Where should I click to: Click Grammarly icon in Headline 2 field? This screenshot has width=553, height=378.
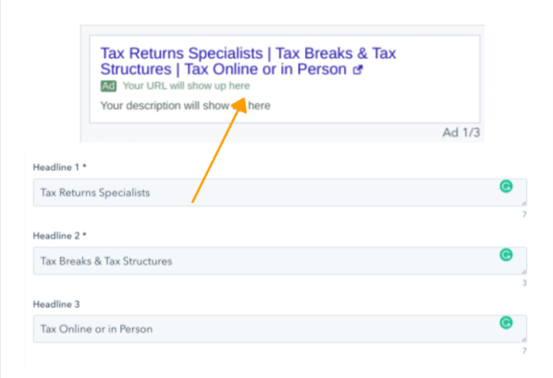pos(506,255)
